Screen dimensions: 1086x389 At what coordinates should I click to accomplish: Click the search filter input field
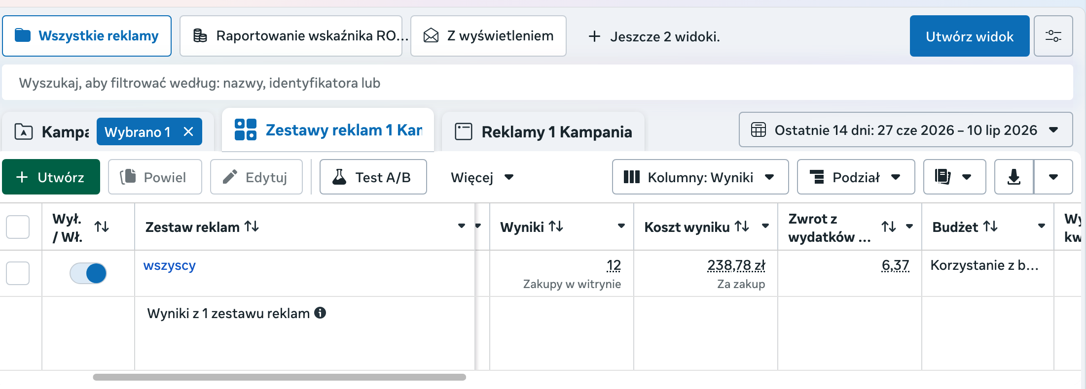538,83
